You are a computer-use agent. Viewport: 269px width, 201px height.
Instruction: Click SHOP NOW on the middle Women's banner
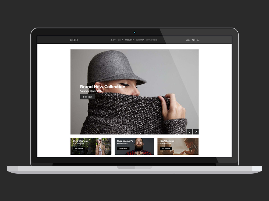123,148
